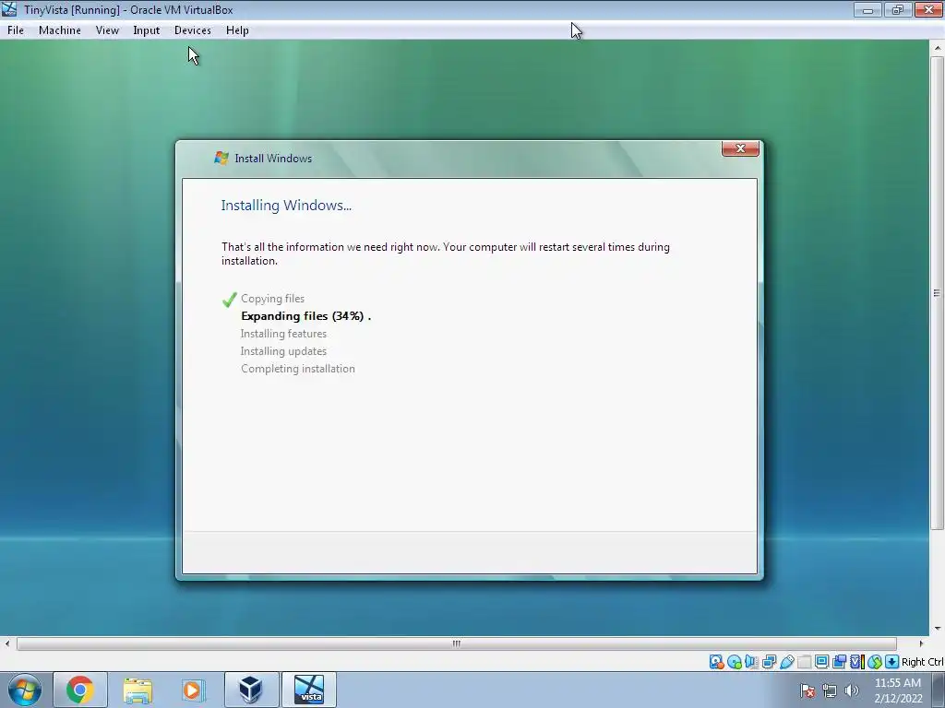Click the "Installing Windows..." heading
Image resolution: width=945 pixels, height=708 pixels.
pyautogui.click(x=286, y=206)
